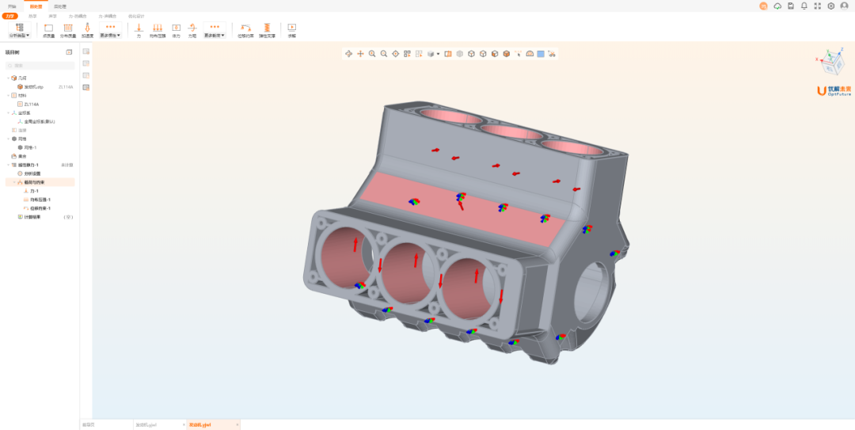
Task: Open the view cube orientation dropdown arrow
Action: [x=439, y=54]
